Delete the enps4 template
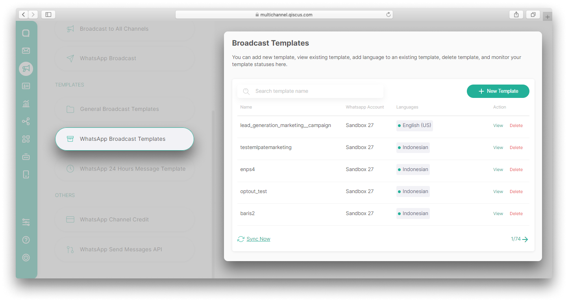Viewport: 568px width, 302px height. point(516,169)
